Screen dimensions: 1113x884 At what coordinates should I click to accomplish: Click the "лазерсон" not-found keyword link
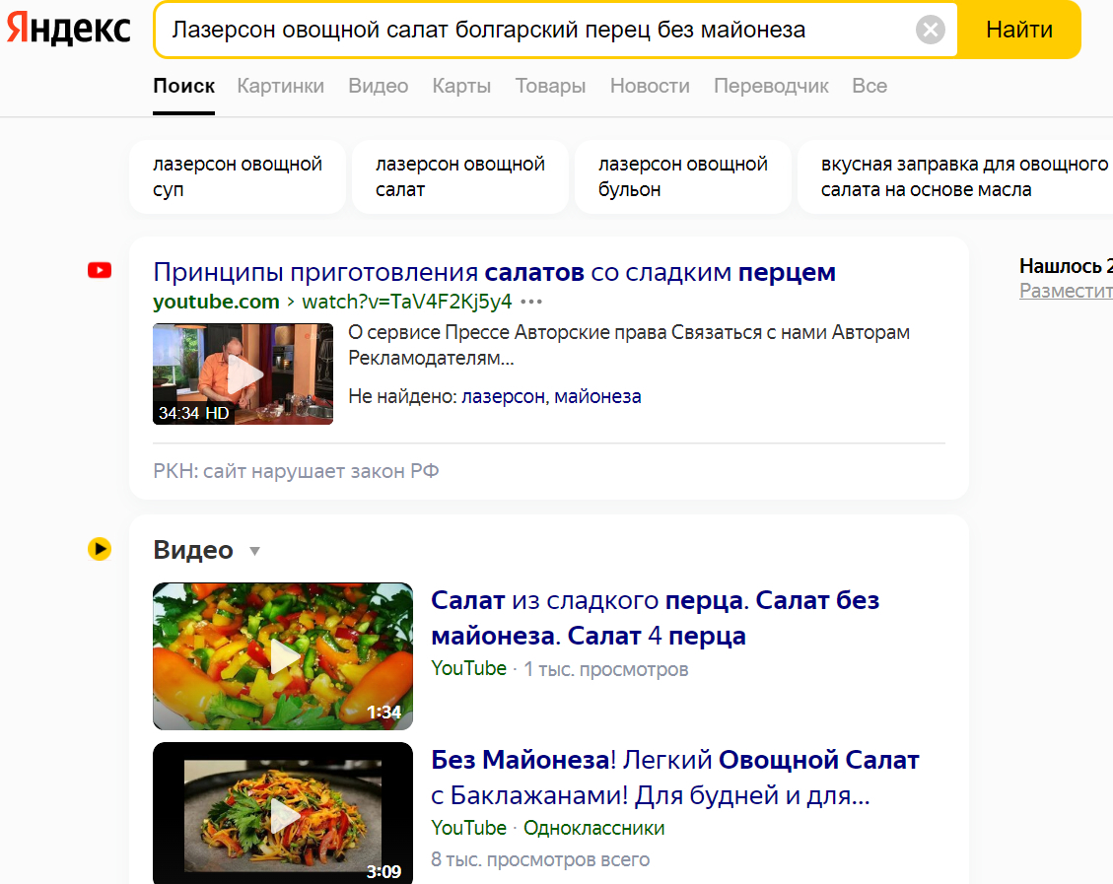pyautogui.click(x=503, y=396)
